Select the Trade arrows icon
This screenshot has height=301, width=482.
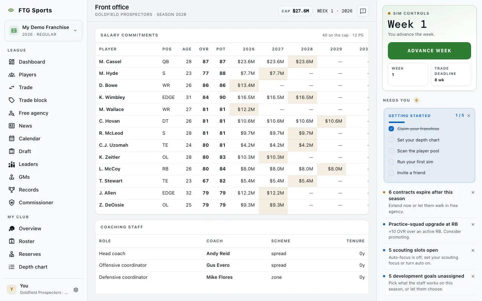12,87
